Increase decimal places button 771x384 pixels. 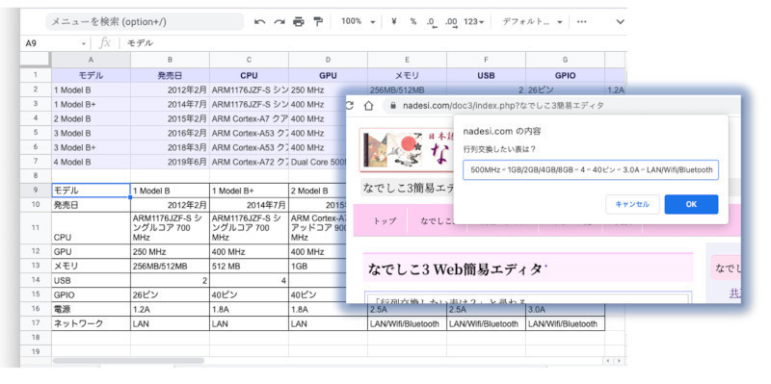[451, 22]
